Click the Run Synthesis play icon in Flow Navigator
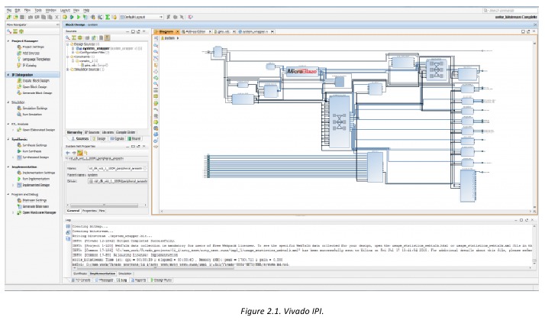Screen dimensions: 545x327 (x=19, y=151)
